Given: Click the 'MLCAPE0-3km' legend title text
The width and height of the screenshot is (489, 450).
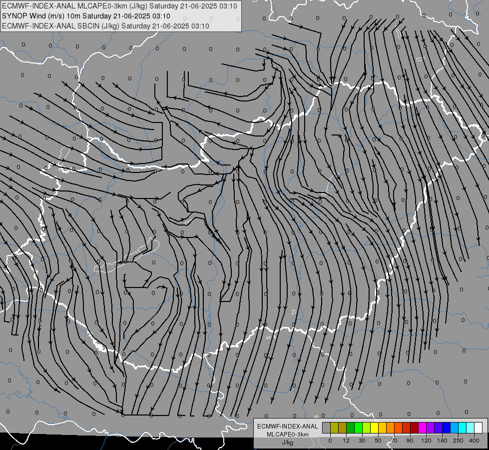Looking at the screenshot, I should point(287,434).
